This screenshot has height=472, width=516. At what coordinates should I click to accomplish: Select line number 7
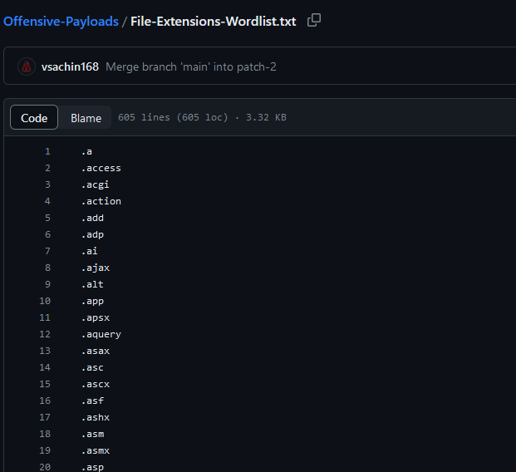click(x=47, y=251)
